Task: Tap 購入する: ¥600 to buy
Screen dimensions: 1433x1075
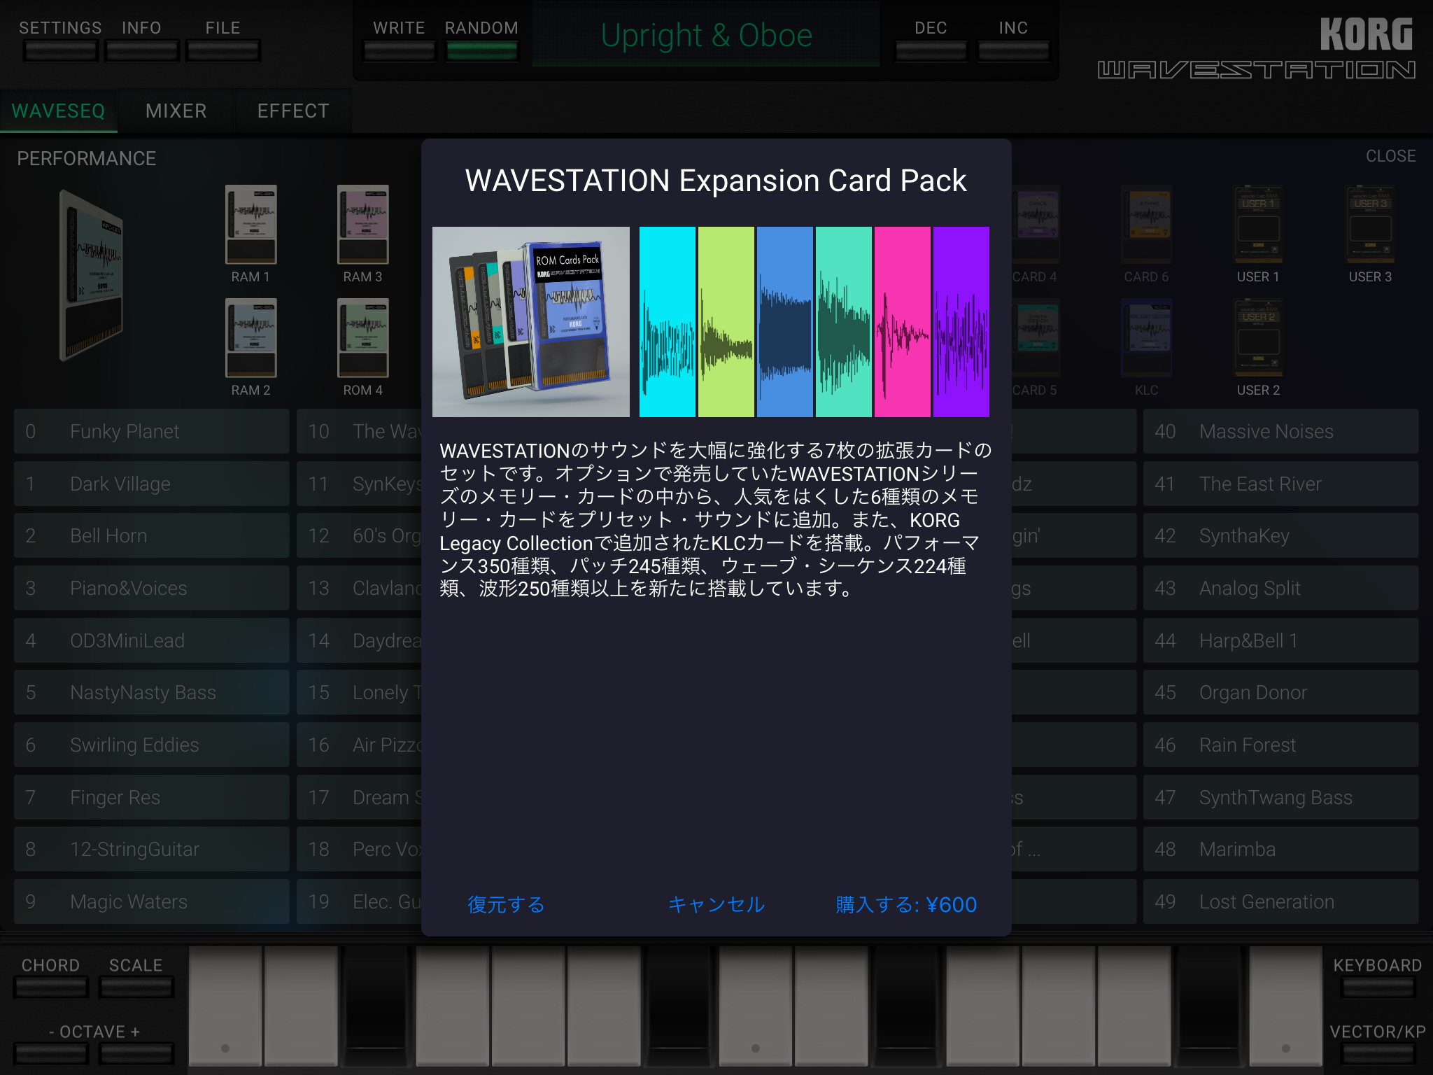Action: coord(906,904)
